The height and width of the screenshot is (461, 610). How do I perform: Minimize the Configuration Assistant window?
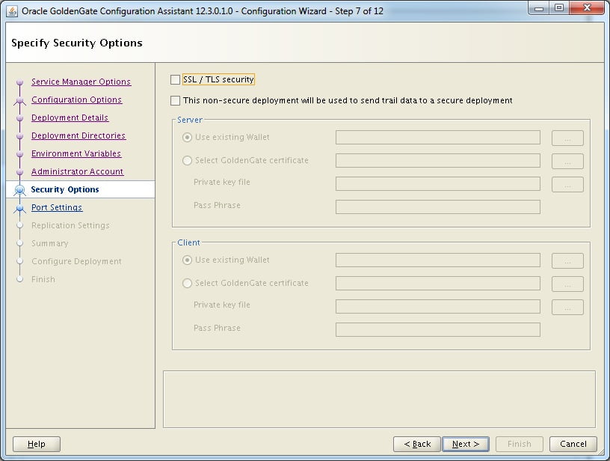click(x=539, y=8)
